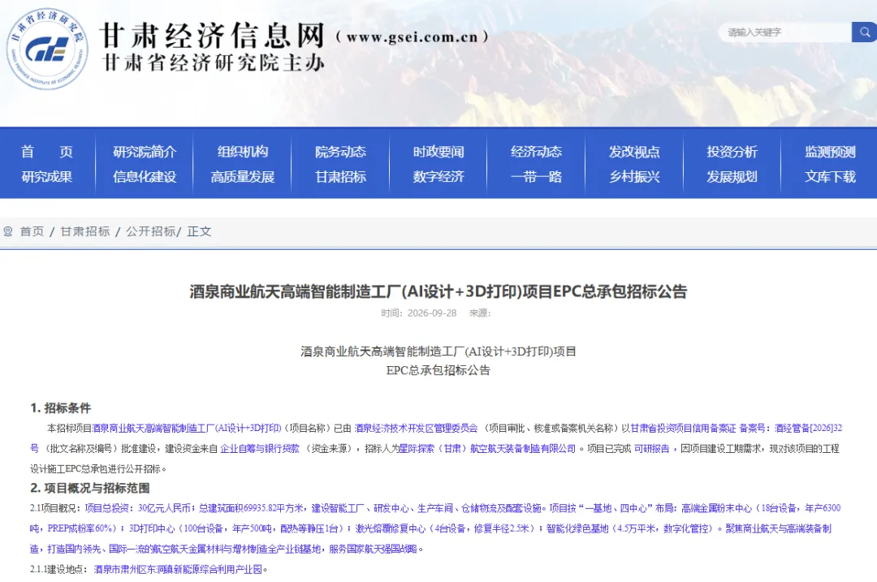The height and width of the screenshot is (582, 877).
Task: Click the subtitle line EPC总承包招标公告
Action: [438, 370]
